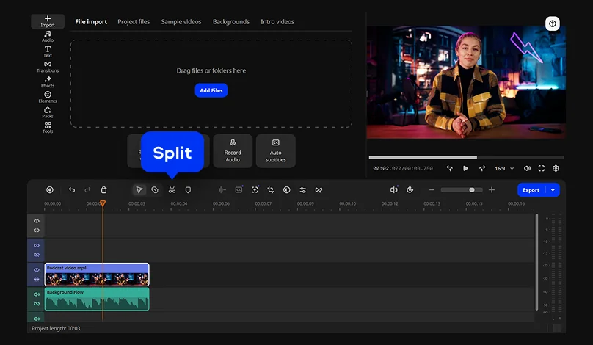
Task: Click the Add Files button
Action: (211, 90)
